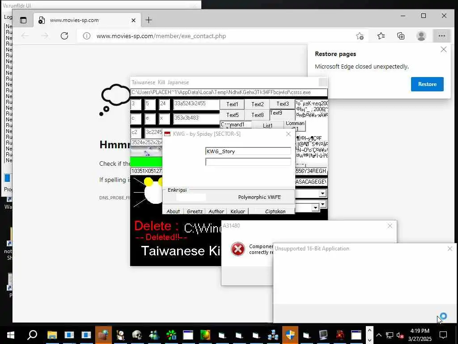
Task: Close the Unsupported 16-Bit Application dialog
Action: (450, 249)
